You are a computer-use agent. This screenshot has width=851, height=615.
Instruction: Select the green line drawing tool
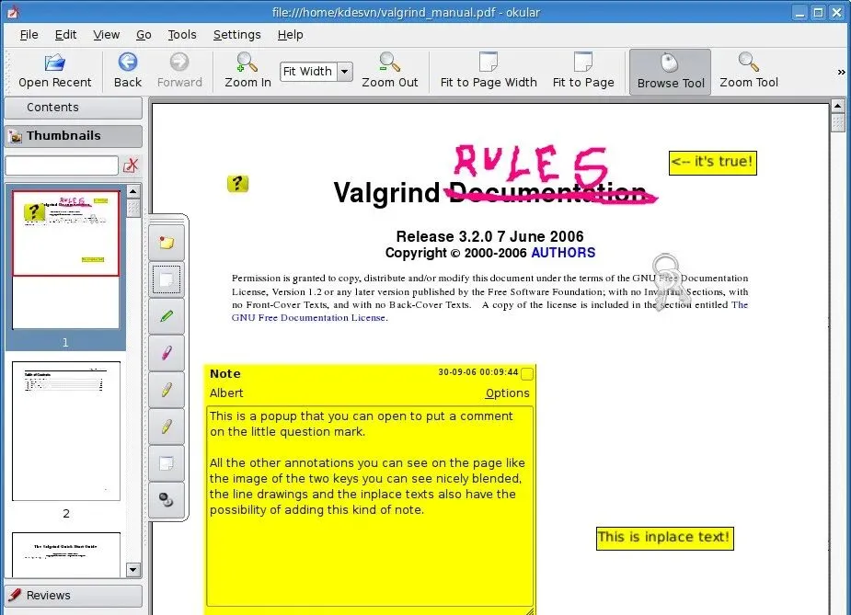click(167, 316)
